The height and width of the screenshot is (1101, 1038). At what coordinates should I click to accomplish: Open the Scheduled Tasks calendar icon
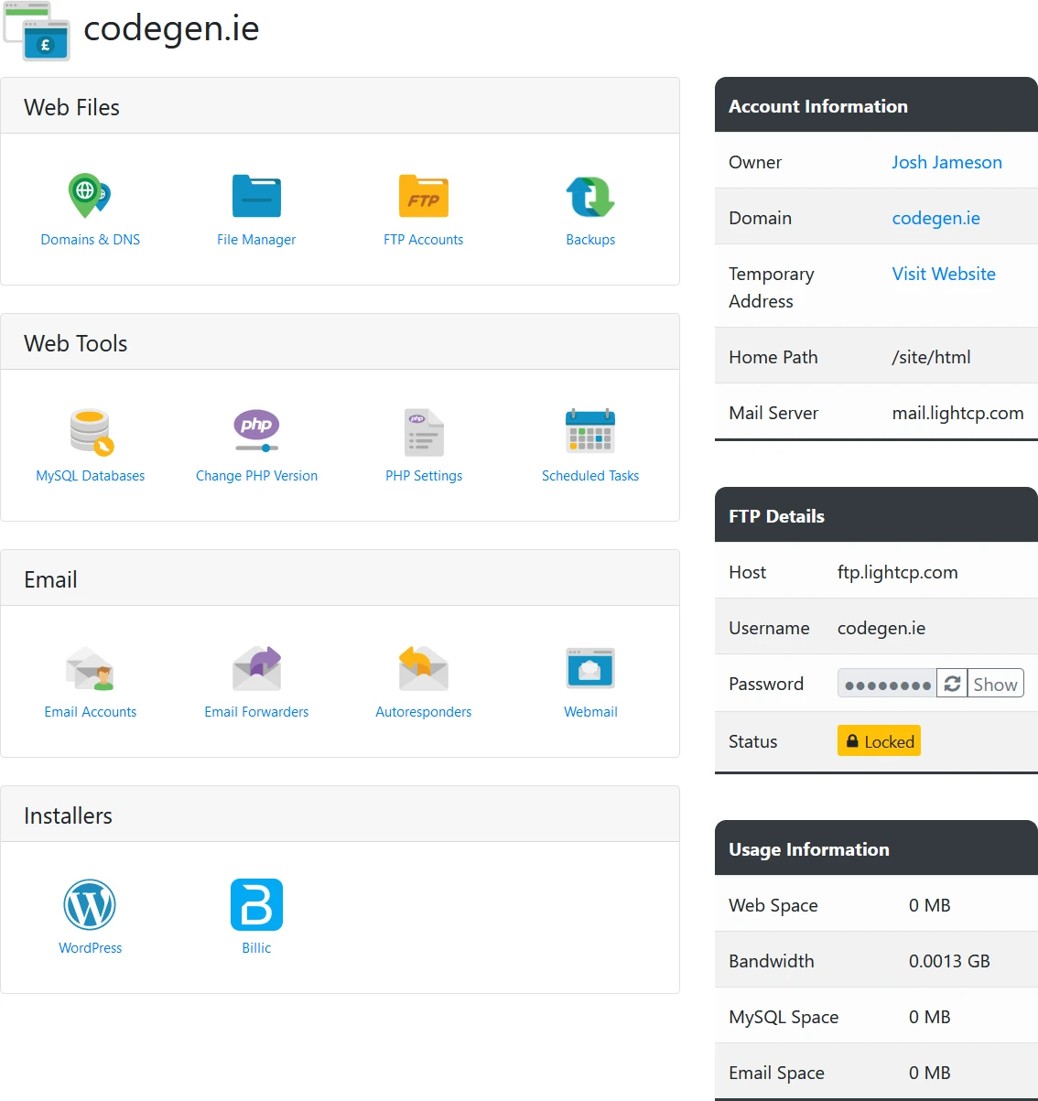(590, 432)
